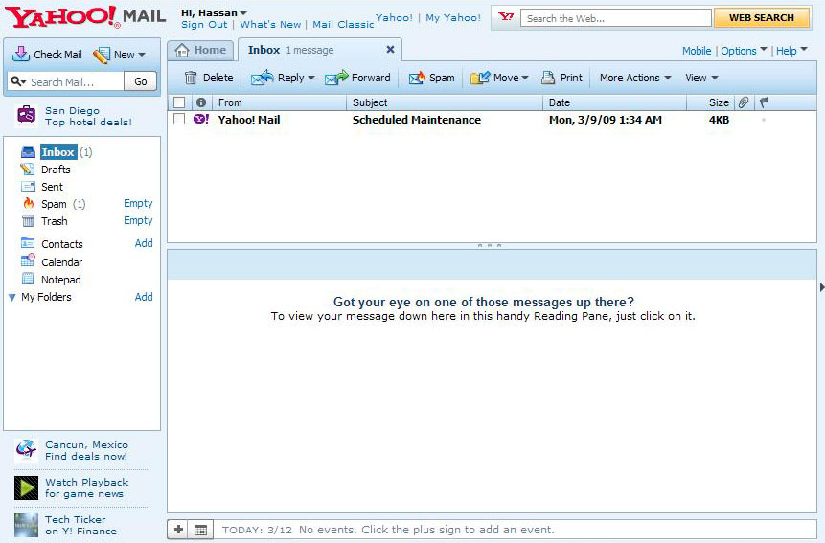Viewport: 825px width, 543px height.
Task: Click the Go search mail button
Action: (141, 81)
